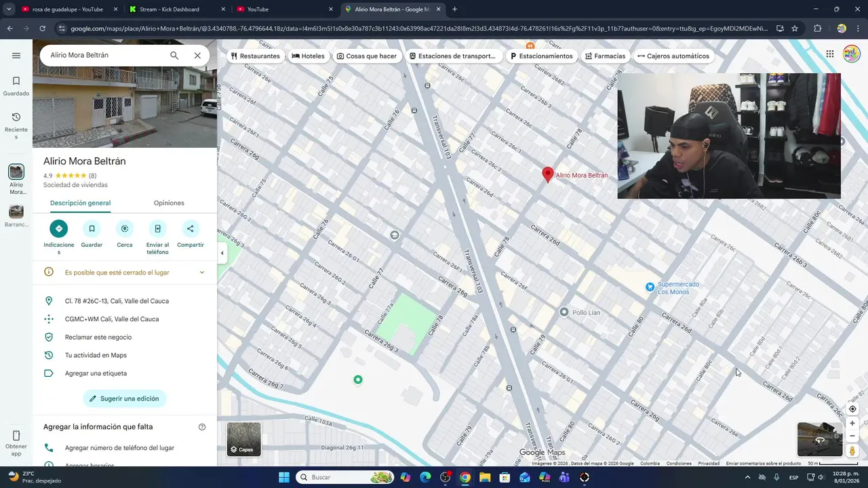The image size is (868, 488).
Task: Open the Google Maps hamburger menu
Action: pyautogui.click(x=16, y=56)
